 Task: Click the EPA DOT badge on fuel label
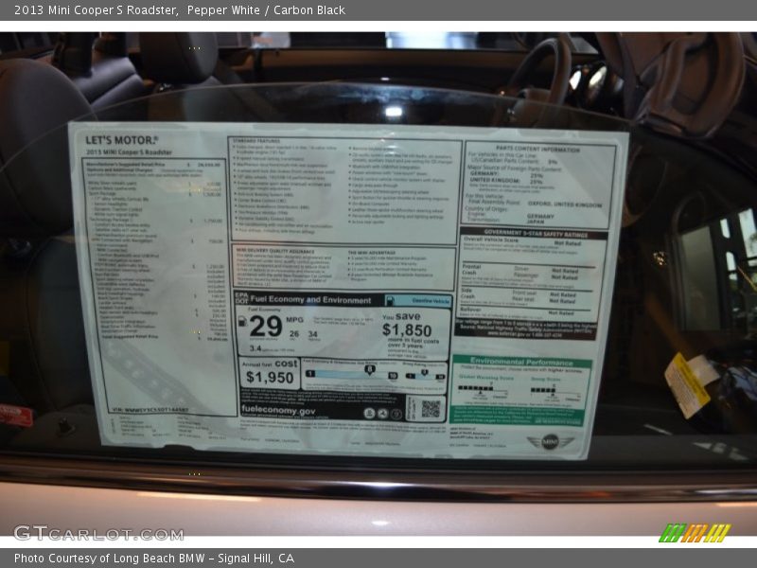(240, 298)
